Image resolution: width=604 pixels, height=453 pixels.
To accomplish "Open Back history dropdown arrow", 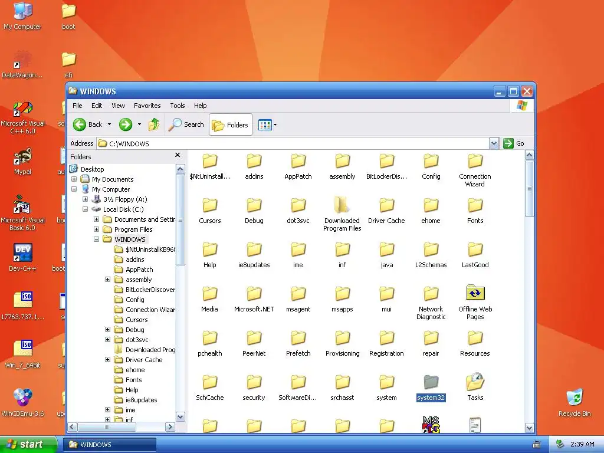I will 109,124.
